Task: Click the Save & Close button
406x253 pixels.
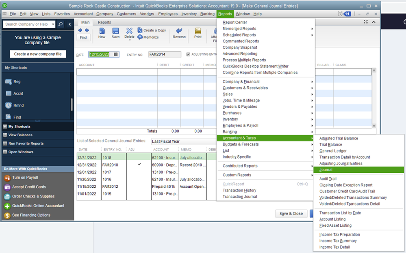Action: 291,214
